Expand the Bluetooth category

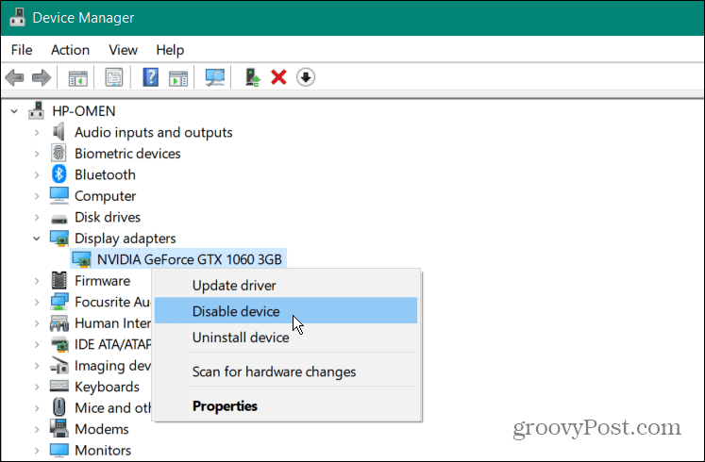[37, 174]
